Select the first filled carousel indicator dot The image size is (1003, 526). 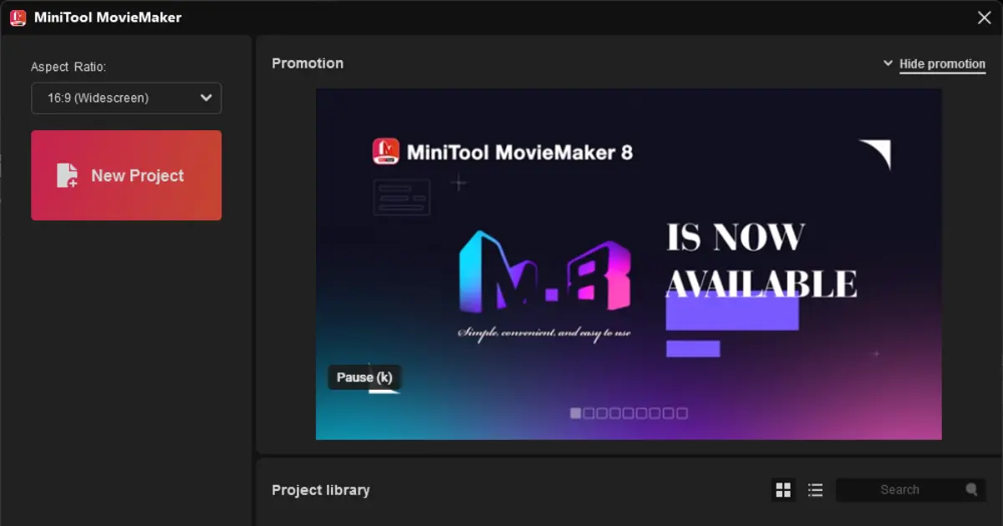point(575,413)
